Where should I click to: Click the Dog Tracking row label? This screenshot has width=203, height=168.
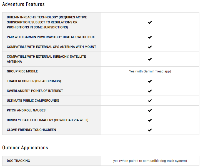tap(18, 161)
